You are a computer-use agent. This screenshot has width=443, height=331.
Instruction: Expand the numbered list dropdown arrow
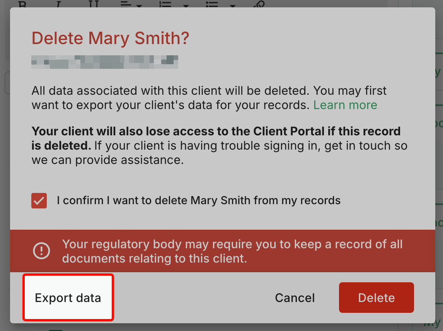click(x=186, y=5)
